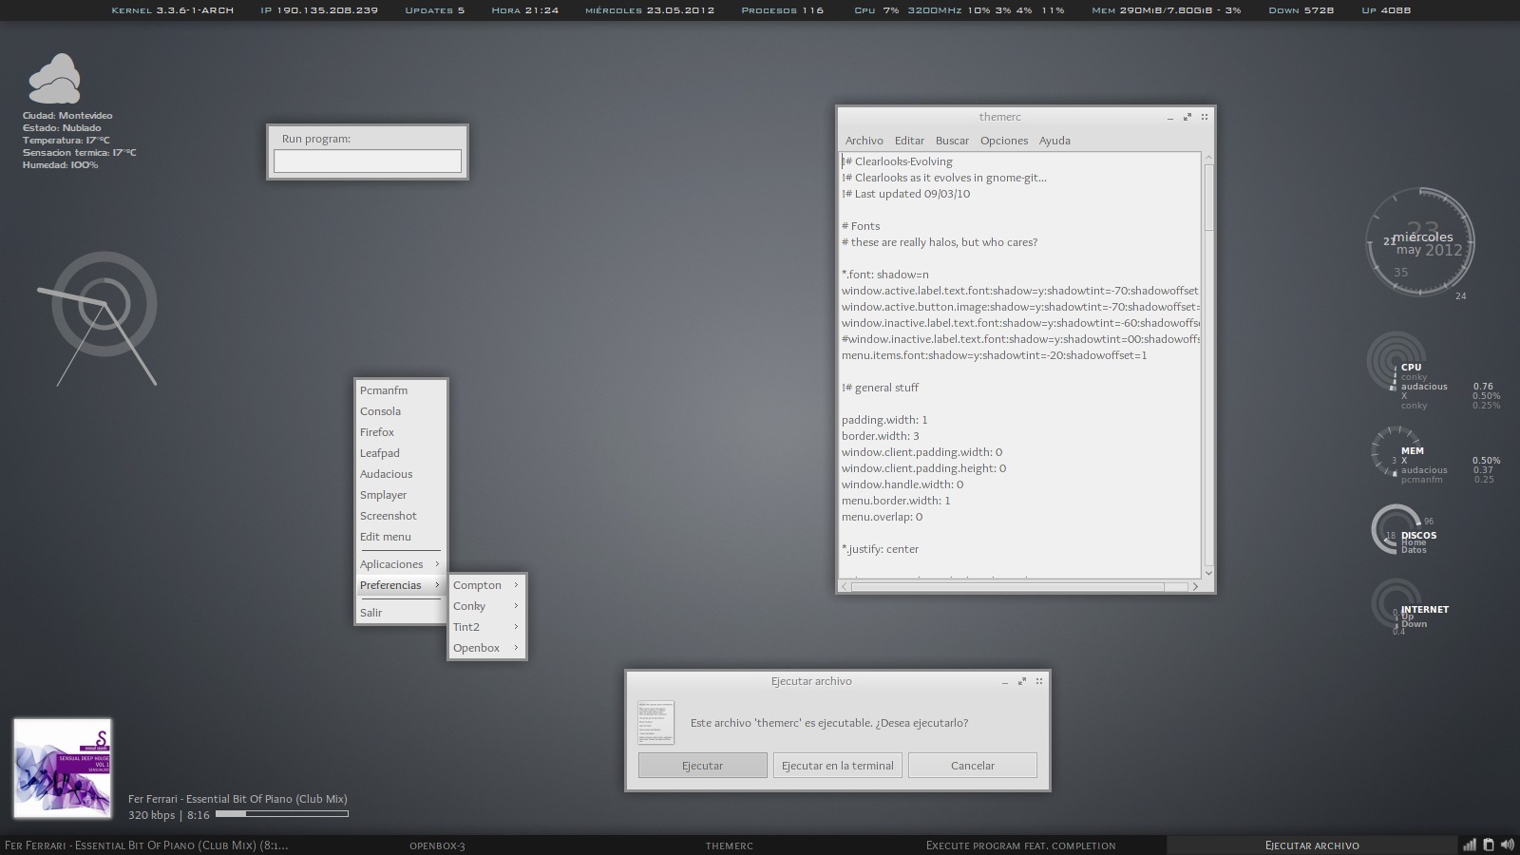
Task: Click the Ejecutar button
Action: click(x=703, y=766)
